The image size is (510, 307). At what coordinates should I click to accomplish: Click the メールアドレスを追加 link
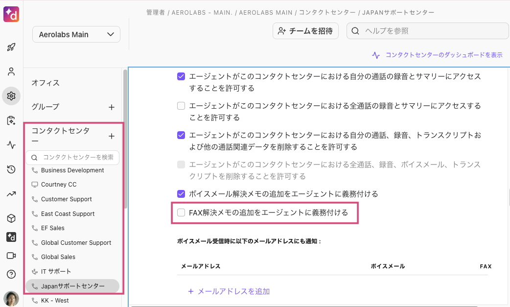click(x=229, y=291)
